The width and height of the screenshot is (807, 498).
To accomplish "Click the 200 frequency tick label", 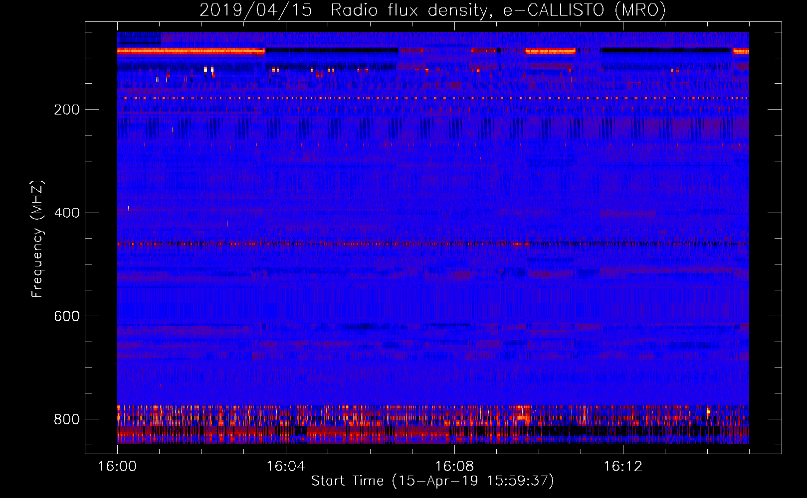I will click(x=67, y=110).
